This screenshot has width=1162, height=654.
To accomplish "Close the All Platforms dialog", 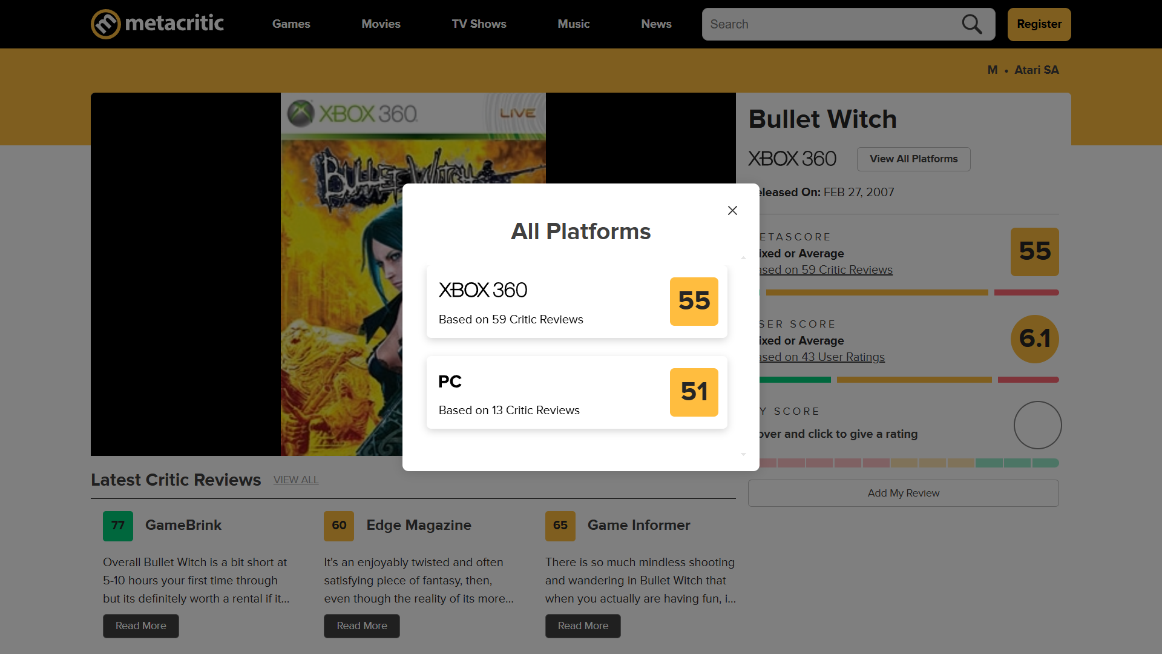I will click(x=732, y=210).
